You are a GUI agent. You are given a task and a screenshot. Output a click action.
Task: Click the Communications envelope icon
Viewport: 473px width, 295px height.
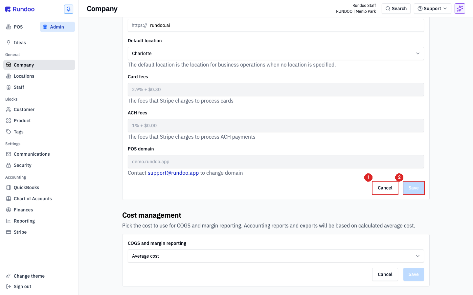tap(9, 154)
